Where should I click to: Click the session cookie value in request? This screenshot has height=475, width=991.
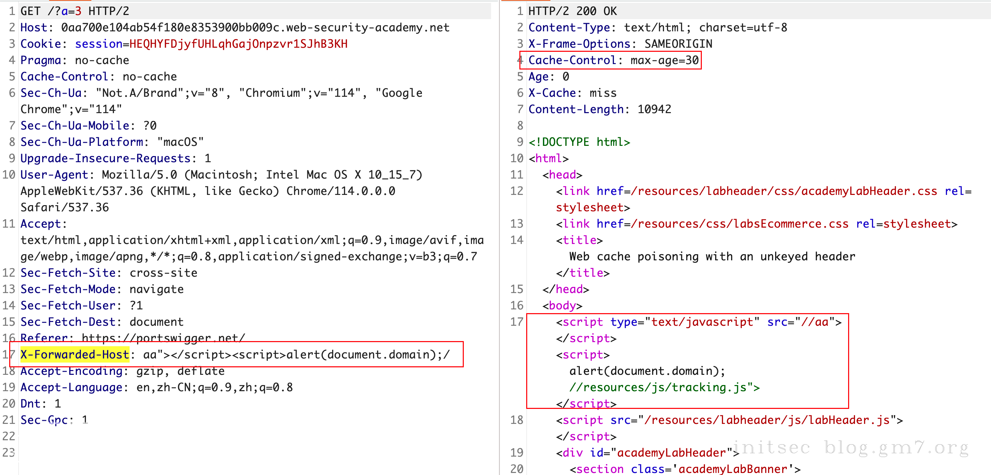point(238,44)
